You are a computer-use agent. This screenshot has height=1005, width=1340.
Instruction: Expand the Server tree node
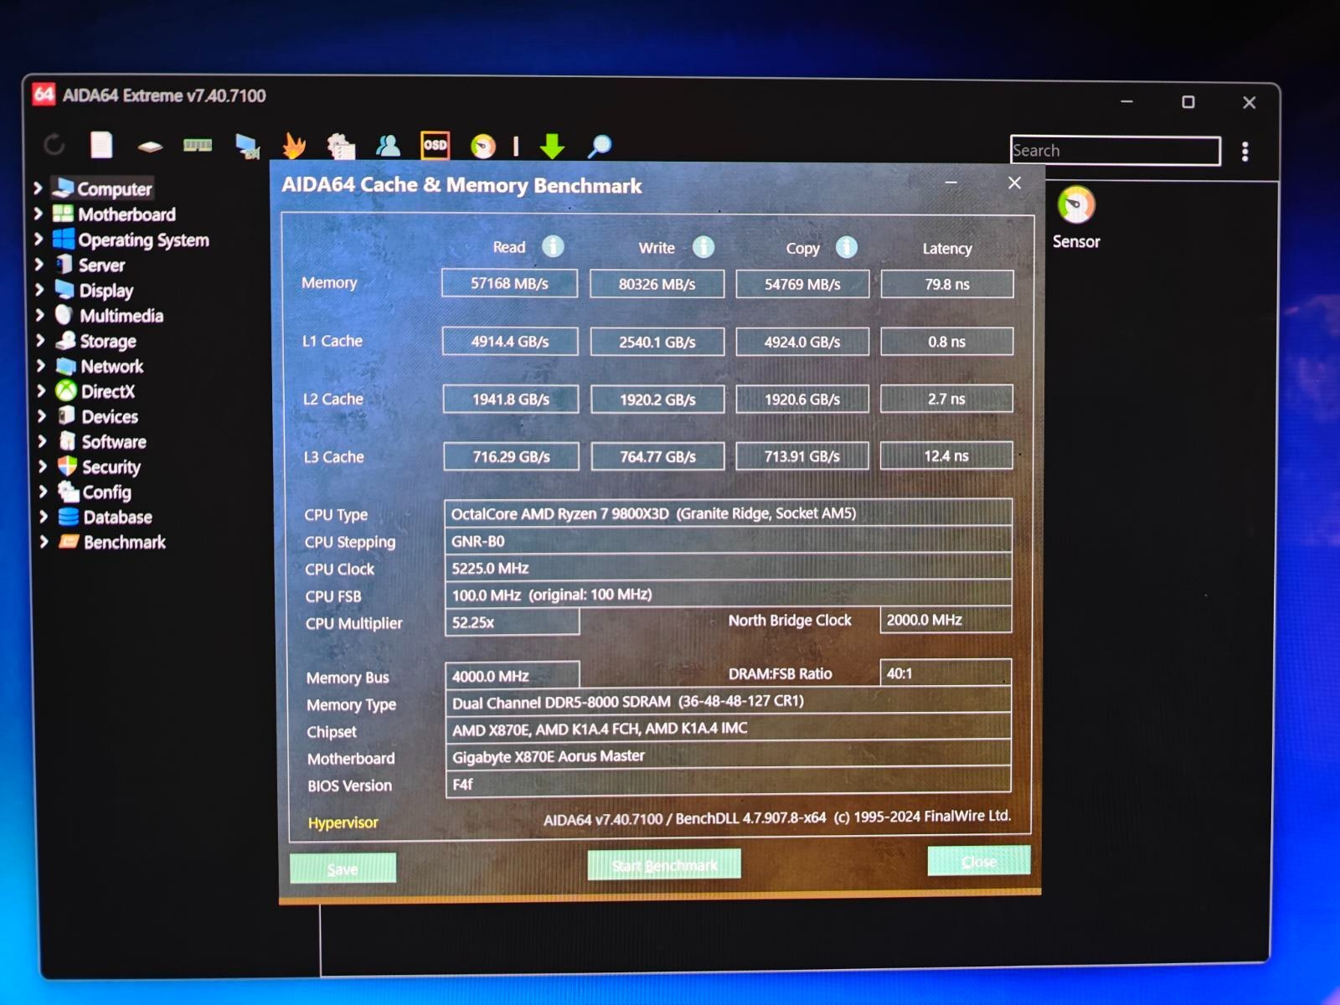click(39, 265)
